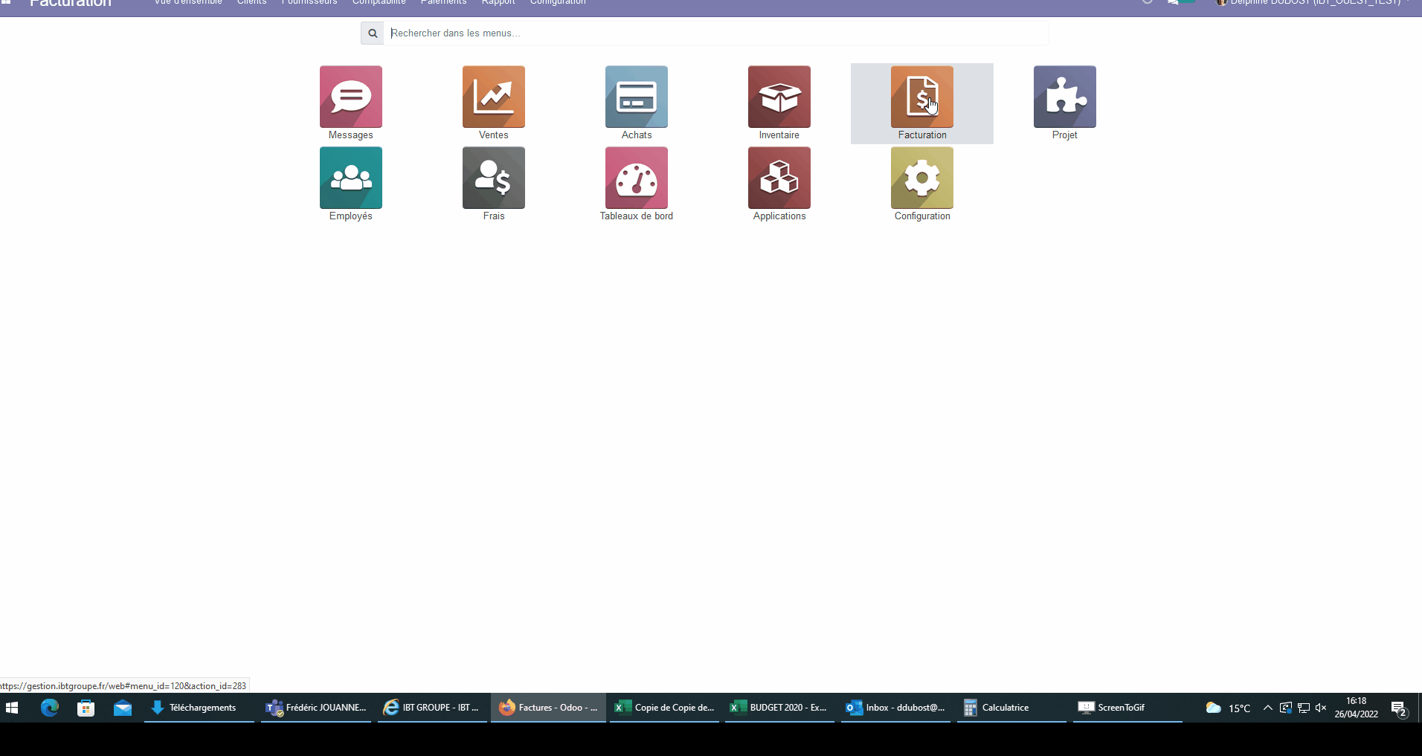Open the Configuration gear app
This screenshot has width=1422, height=756.
click(921, 178)
